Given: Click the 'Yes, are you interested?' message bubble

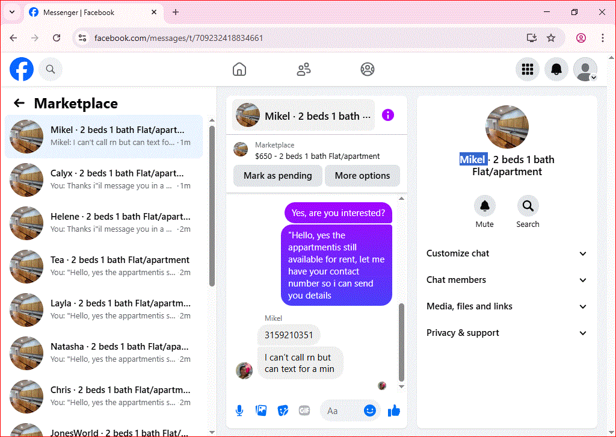Looking at the screenshot, I should [x=338, y=213].
